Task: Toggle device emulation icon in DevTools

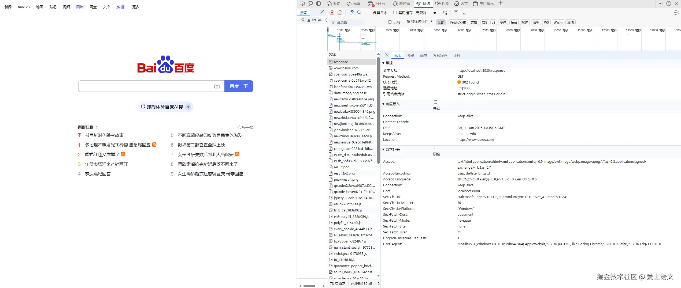Action: click(x=310, y=4)
